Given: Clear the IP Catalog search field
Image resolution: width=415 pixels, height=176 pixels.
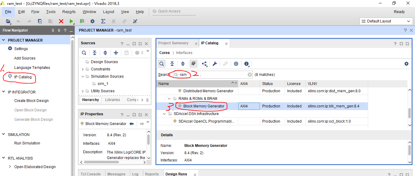Looking at the screenshot, I should tap(250, 75).
